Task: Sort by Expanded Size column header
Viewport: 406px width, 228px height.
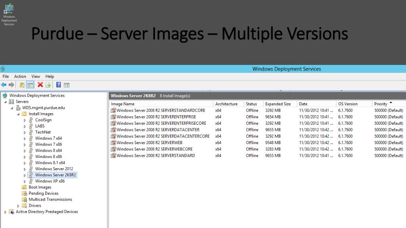Action: click(280, 104)
